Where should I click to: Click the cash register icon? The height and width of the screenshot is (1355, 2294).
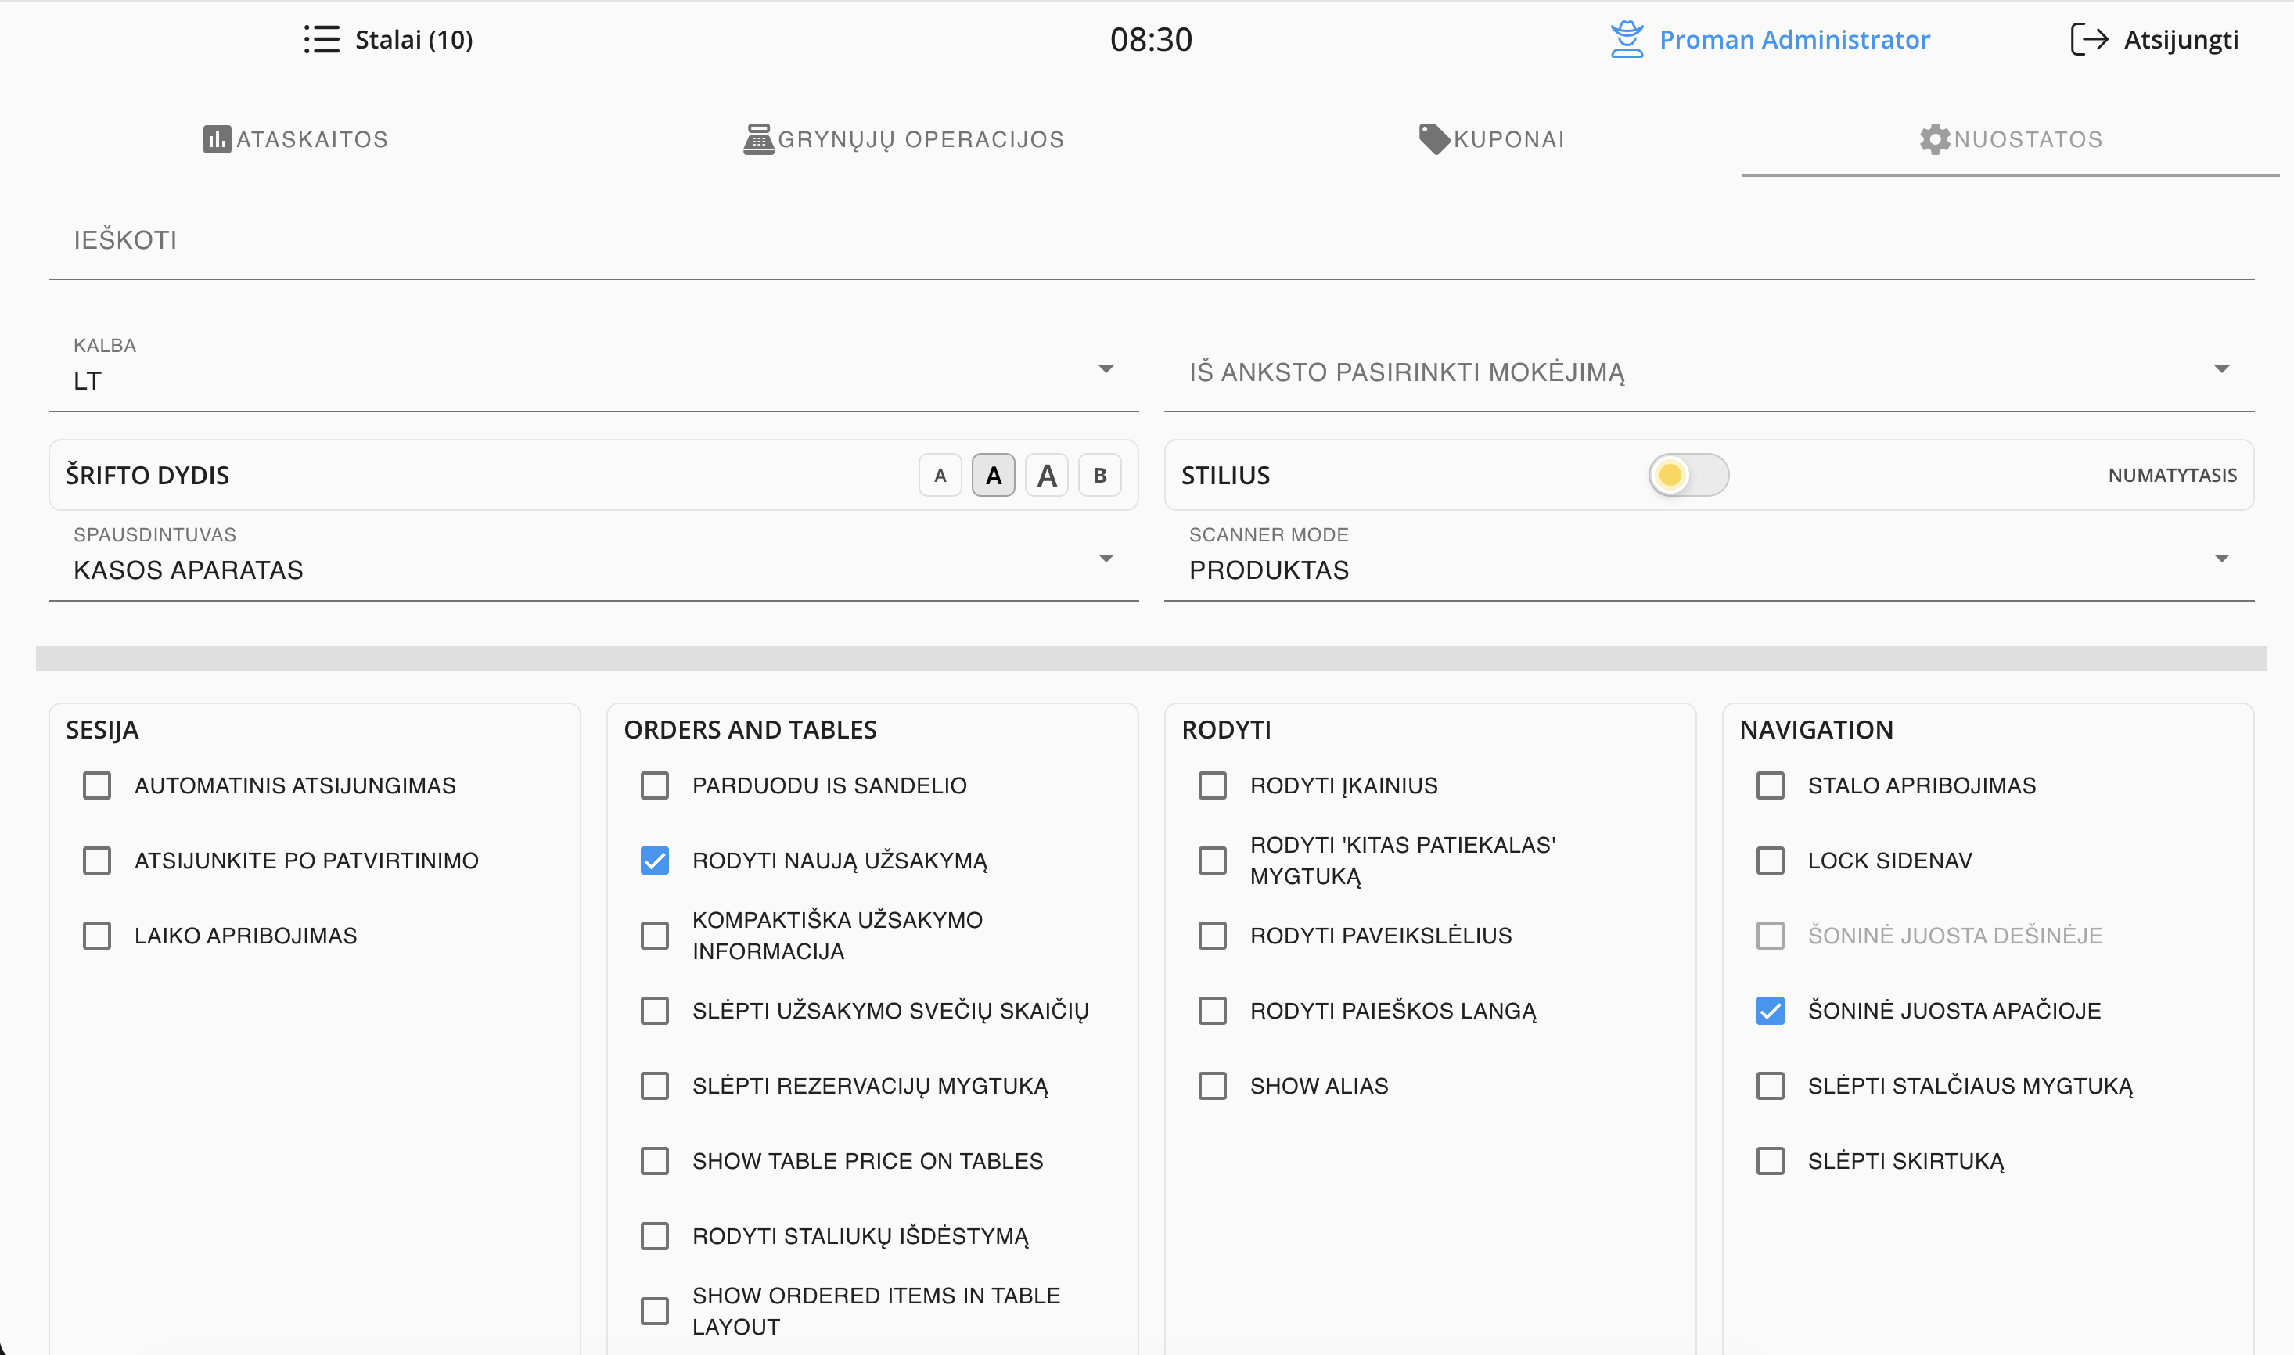(x=757, y=140)
